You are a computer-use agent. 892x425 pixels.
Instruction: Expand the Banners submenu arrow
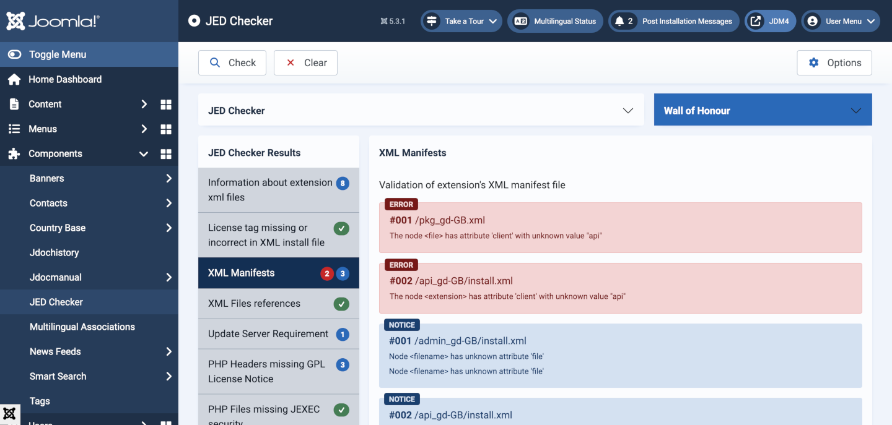click(x=168, y=178)
